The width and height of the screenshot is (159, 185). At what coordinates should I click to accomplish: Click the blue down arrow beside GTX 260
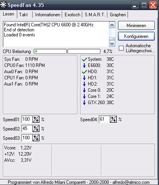point(84,103)
